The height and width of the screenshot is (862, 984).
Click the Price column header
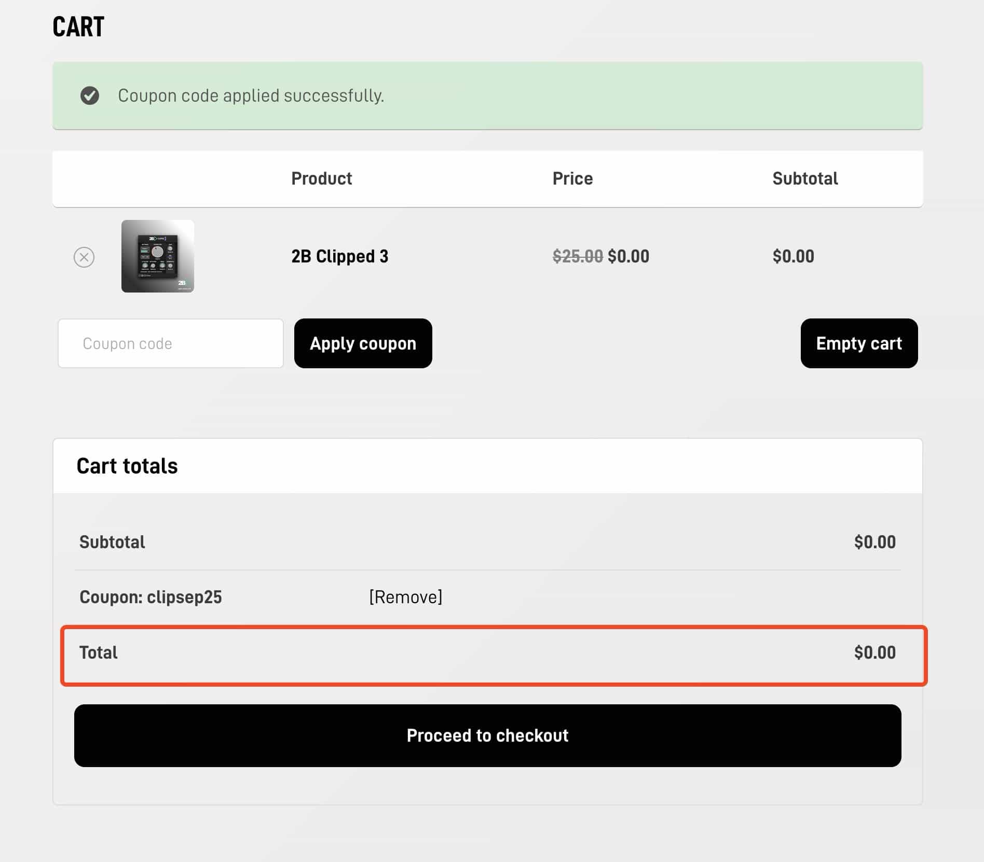[x=572, y=178]
